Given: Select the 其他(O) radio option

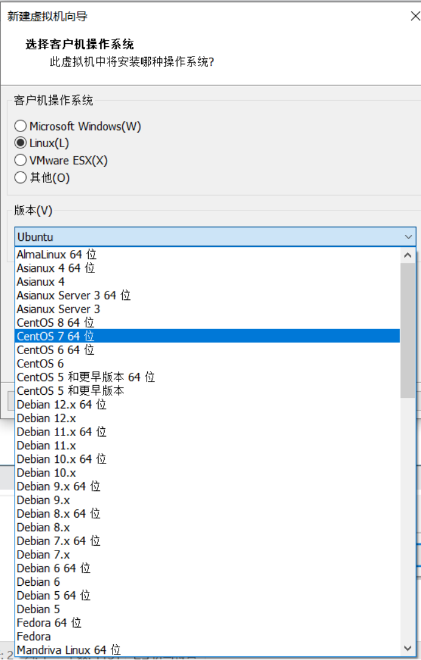Looking at the screenshot, I should tap(20, 177).
